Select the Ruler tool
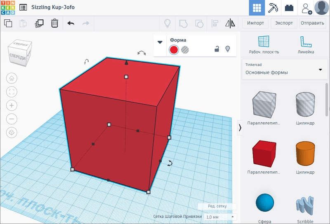The width and height of the screenshot is (330, 224). pyautogui.click(x=306, y=45)
